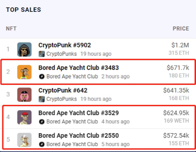
Task: Go to CryptoPunks collection under #5902
Action: click(62, 54)
